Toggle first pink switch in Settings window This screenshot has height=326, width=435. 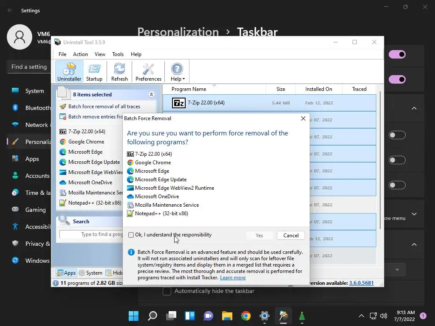(x=397, y=54)
